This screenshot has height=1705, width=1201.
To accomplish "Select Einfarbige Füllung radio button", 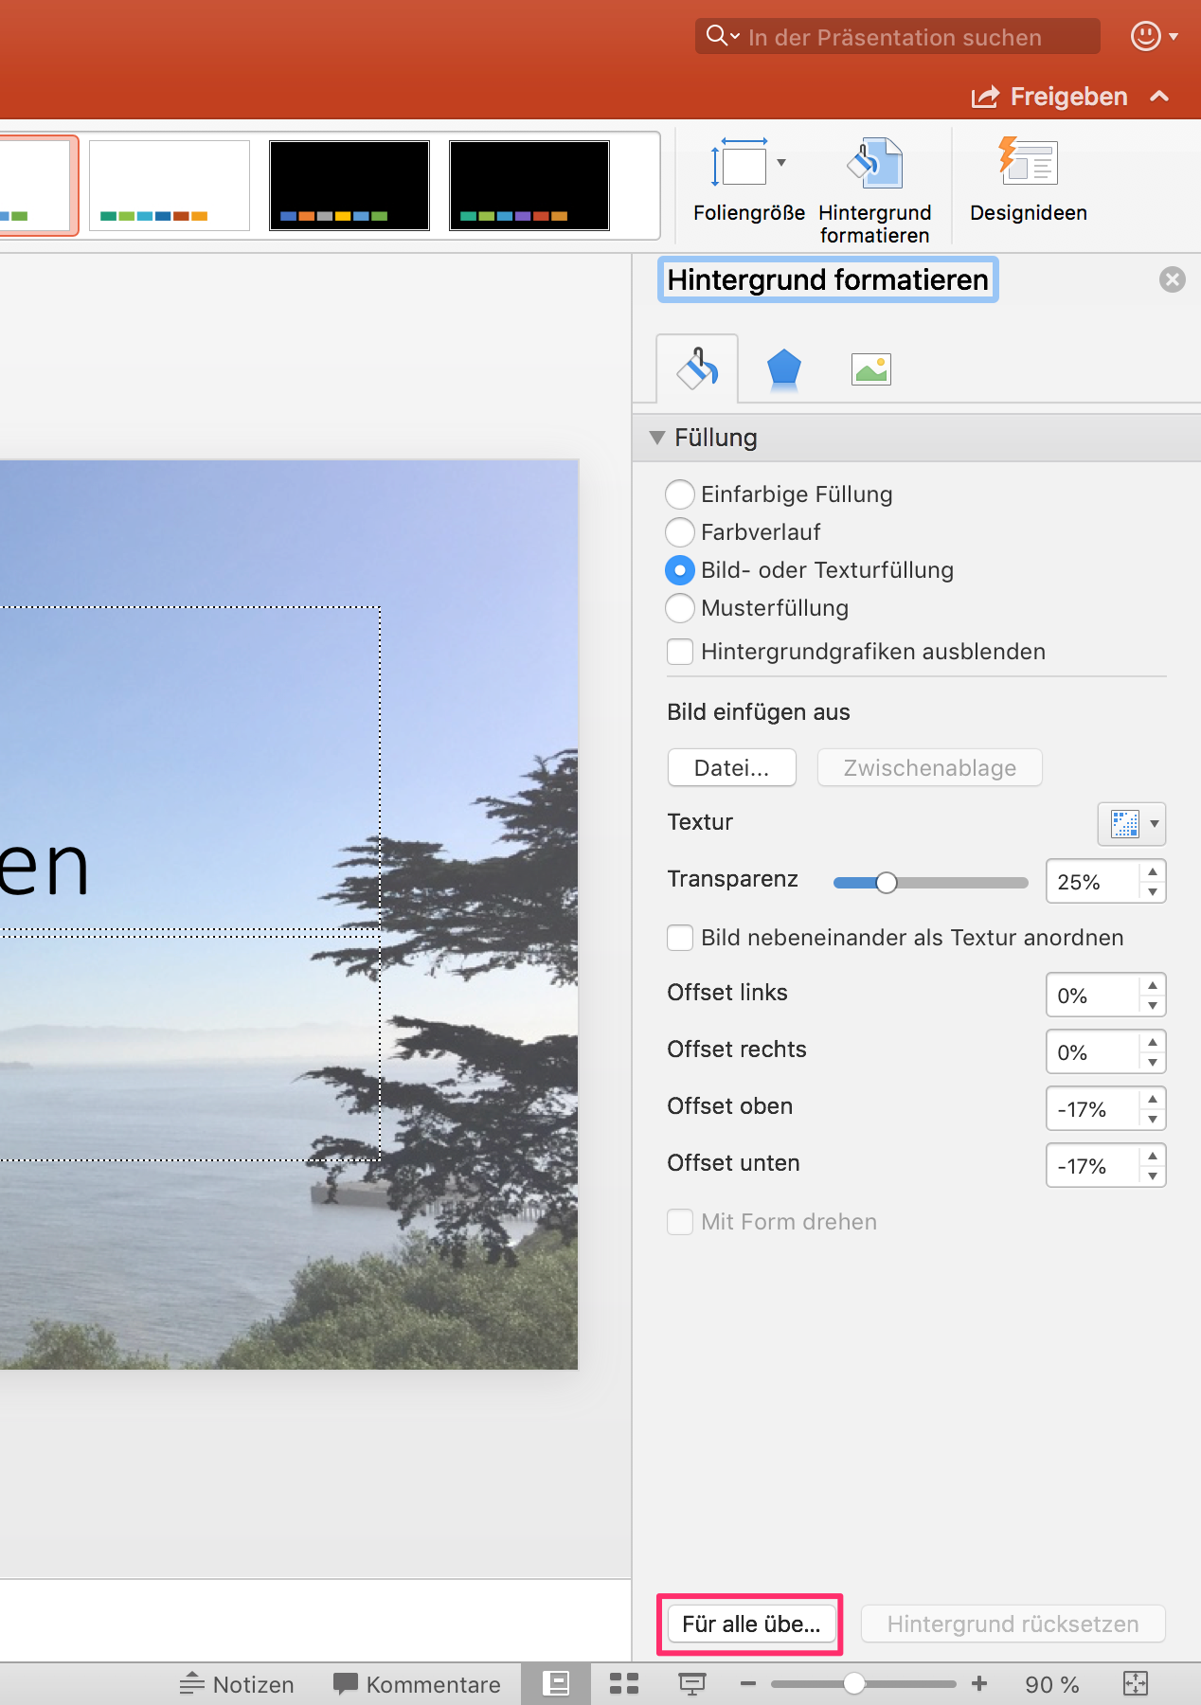I will tap(680, 494).
